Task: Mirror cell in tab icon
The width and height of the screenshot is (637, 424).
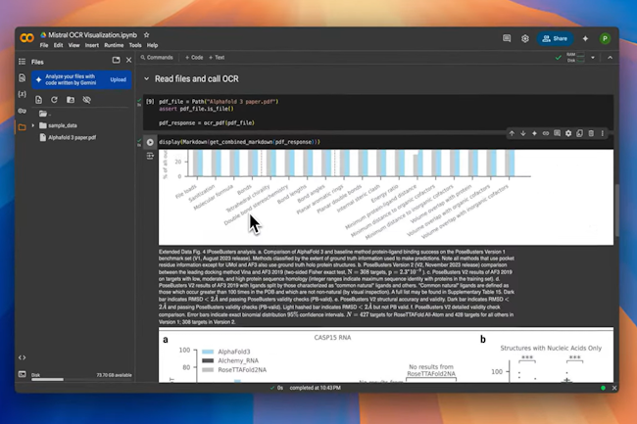Action: tap(580, 133)
